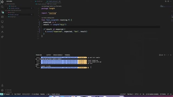The image size is (173, 97).
Task: Click Go Update Available in status bar
Action: click(152, 94)
